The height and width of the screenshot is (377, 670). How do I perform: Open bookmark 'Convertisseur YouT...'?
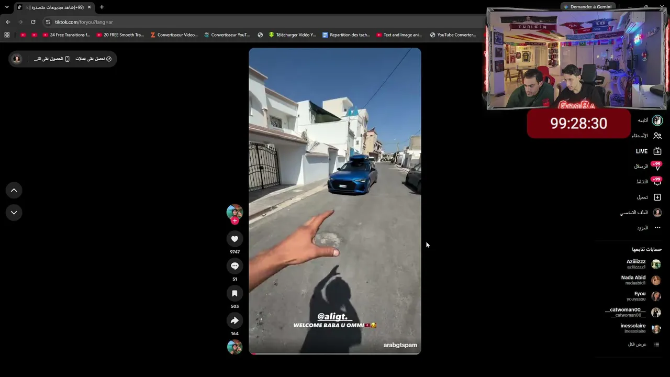[x=227, y=35]
